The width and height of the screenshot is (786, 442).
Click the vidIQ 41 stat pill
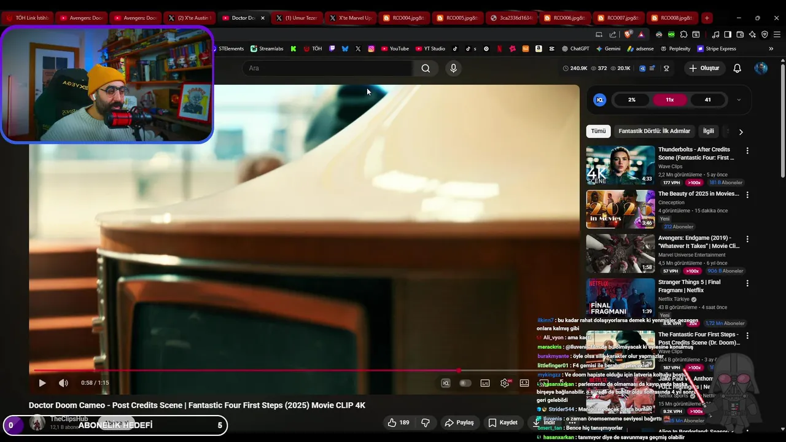[x=707, y=99]
